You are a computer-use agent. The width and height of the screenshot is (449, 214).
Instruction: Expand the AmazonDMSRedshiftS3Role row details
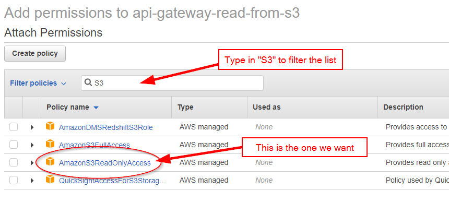(x=32, y=127)
